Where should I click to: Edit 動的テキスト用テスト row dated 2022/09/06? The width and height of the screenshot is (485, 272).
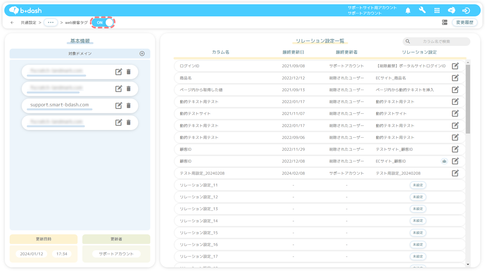tap(455, 137)
